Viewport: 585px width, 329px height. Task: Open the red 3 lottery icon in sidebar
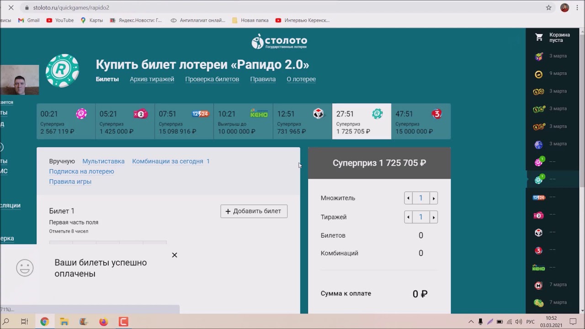(539, 250)
